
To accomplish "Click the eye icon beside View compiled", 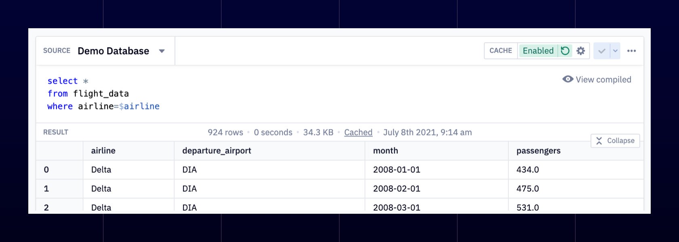I will (x=568, y=79).
